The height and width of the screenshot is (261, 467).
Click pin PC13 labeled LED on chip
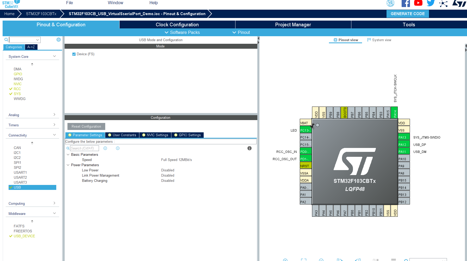click(x=306, y=130)
